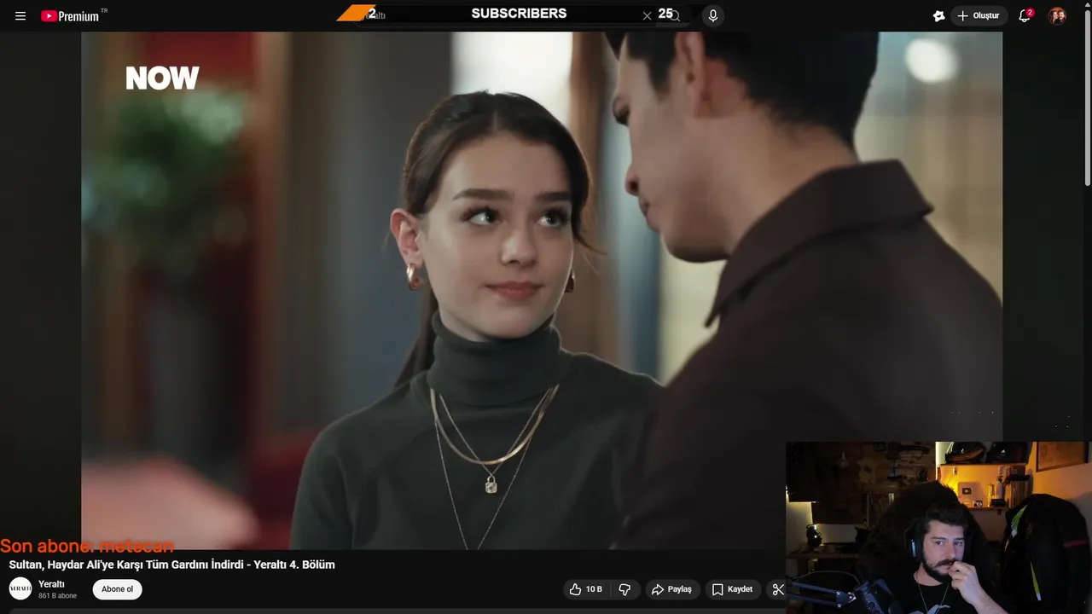Save the video with Kaydet
Viewport: 1092px width, 614px height.
(733, 589)
